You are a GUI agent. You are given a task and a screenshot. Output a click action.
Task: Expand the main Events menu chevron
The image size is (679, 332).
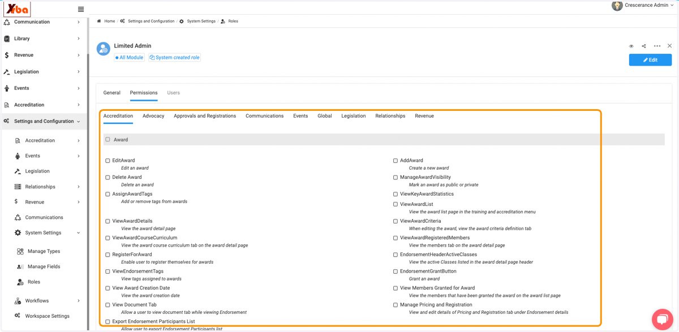tap(79, 88)
